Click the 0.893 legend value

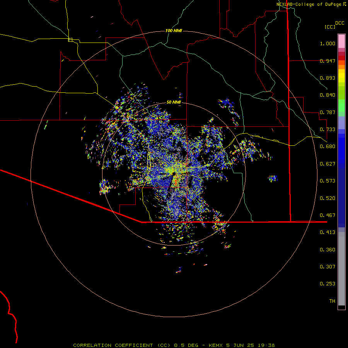point(328,78)
